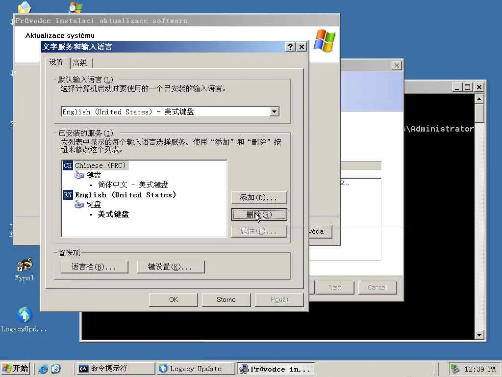Click the keyboard icon under English (United States)

click(79, 204)
